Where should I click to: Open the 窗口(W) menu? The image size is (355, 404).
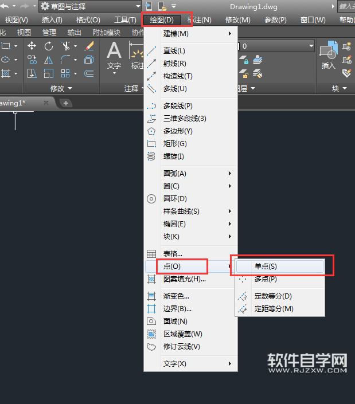(313, 20)
